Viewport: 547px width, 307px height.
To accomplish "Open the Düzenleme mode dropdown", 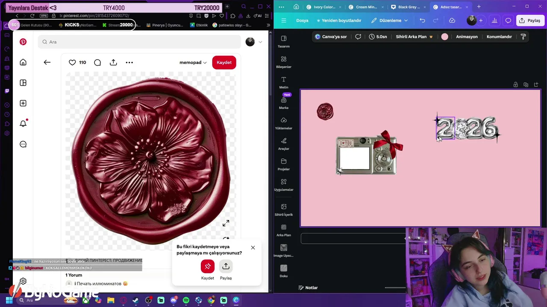I will [390, 20].
